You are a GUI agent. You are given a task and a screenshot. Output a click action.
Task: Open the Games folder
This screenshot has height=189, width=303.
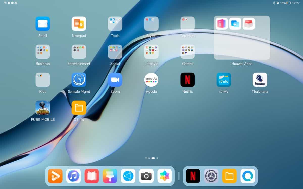tap(188, 52)
